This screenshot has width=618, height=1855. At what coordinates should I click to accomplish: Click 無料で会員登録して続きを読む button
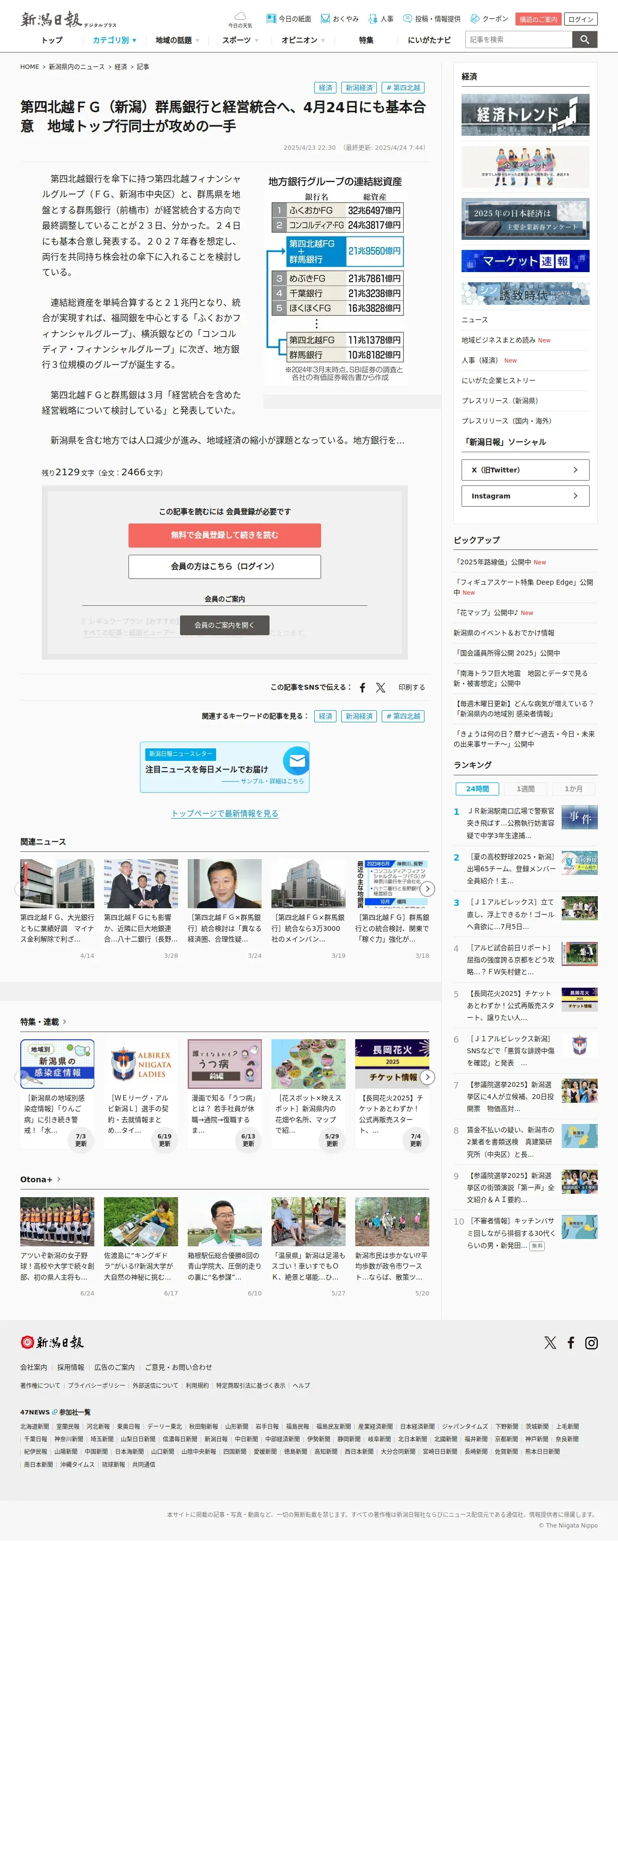224,535
